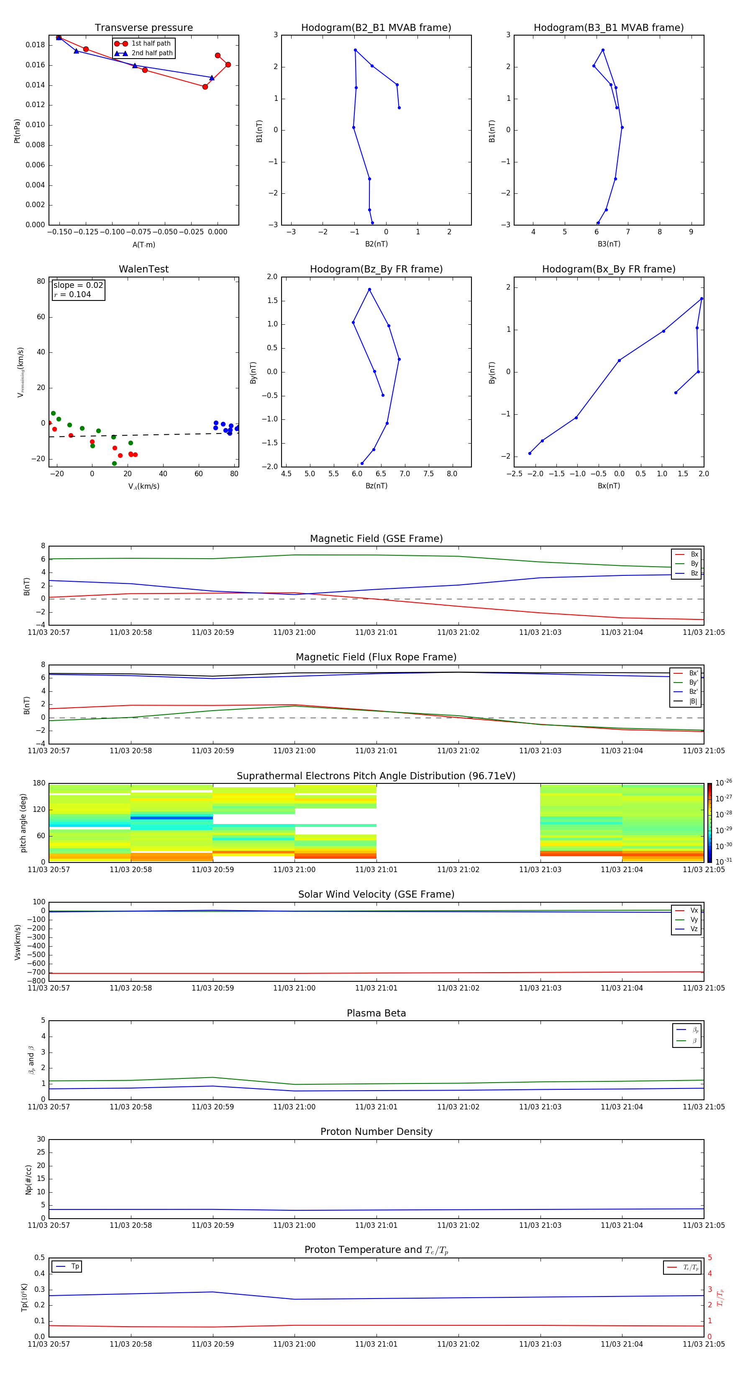Click the "Proton Number Density" title
753x1381 pixels.
tap(376, 1132)
